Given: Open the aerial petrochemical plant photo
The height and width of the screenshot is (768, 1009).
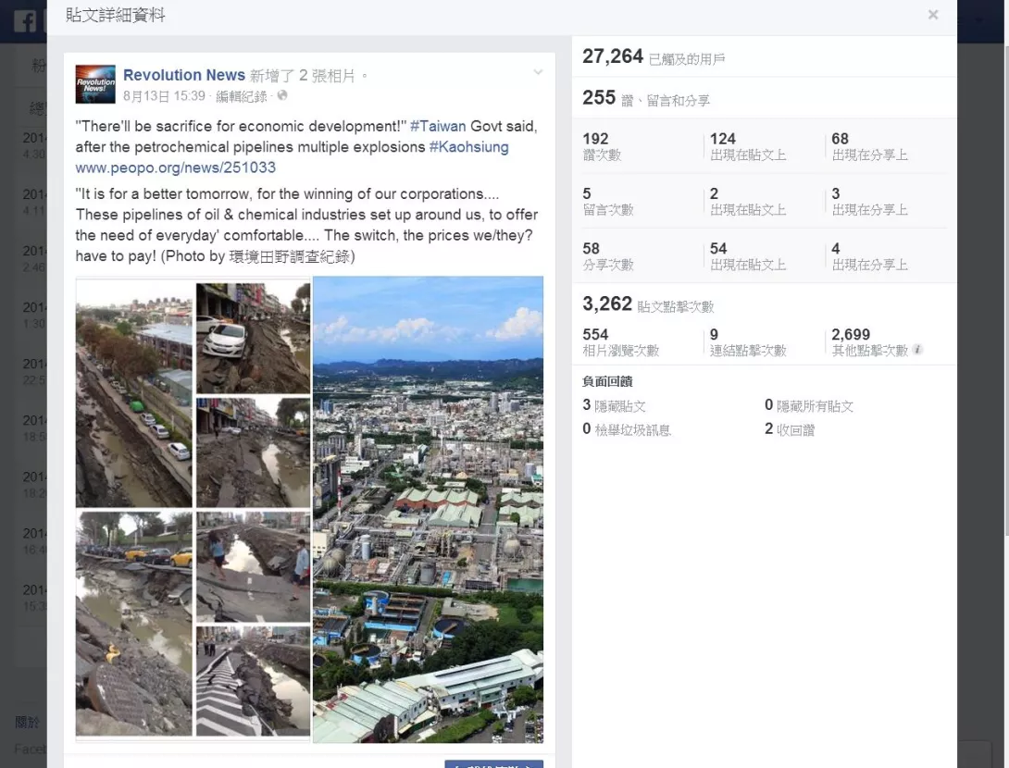Looking at the screenshot, I should 428,510.
